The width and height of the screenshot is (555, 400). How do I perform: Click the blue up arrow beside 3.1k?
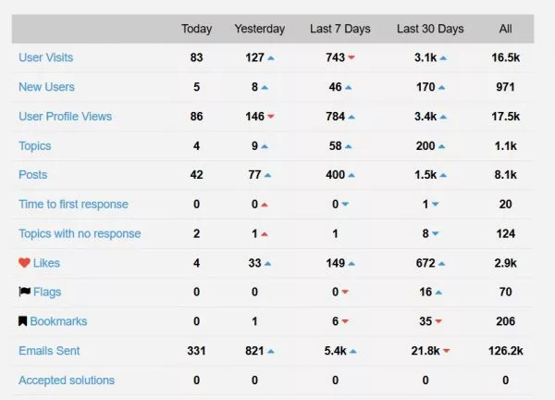[443, 58]
